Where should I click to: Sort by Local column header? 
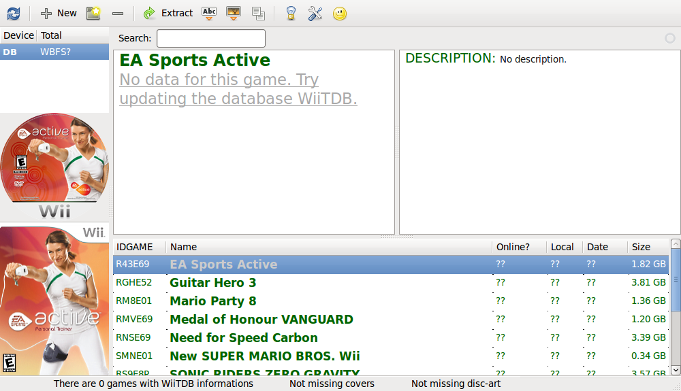(x=565, y=247)
